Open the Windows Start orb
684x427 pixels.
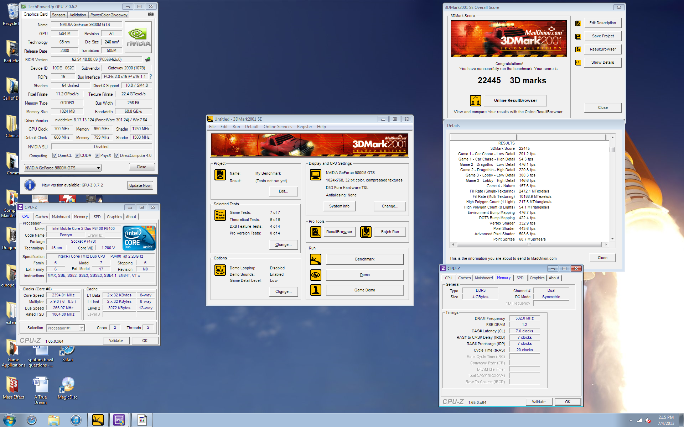pos(9,420)
